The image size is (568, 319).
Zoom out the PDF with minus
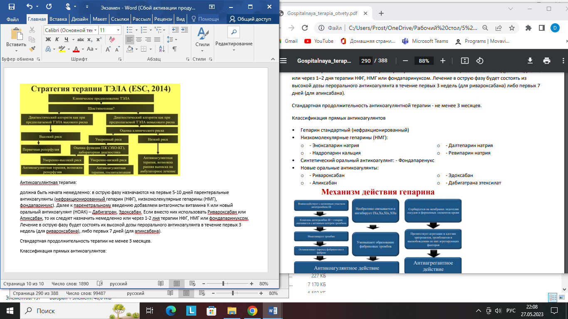point(405,61)
